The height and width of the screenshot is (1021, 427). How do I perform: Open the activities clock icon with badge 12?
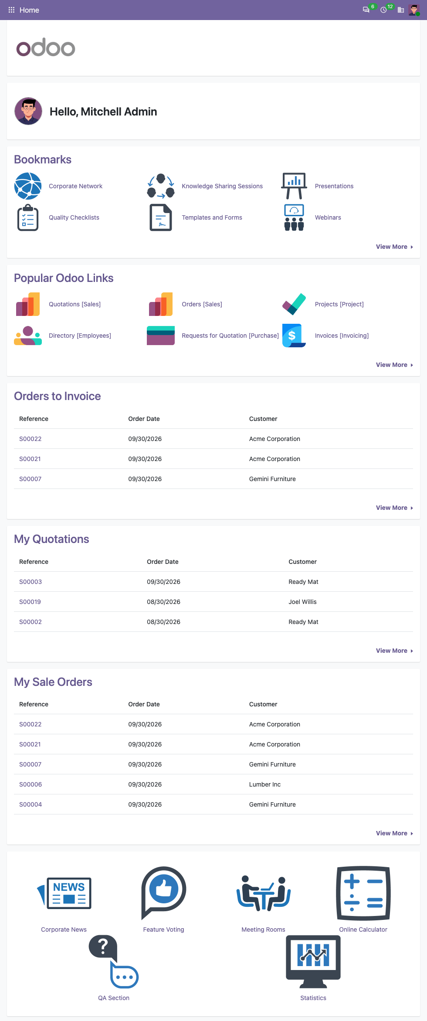[x=383, y=10]
